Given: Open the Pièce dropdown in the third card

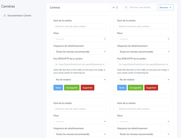Looking at the screenshot, I should click(x=80, y=121).
